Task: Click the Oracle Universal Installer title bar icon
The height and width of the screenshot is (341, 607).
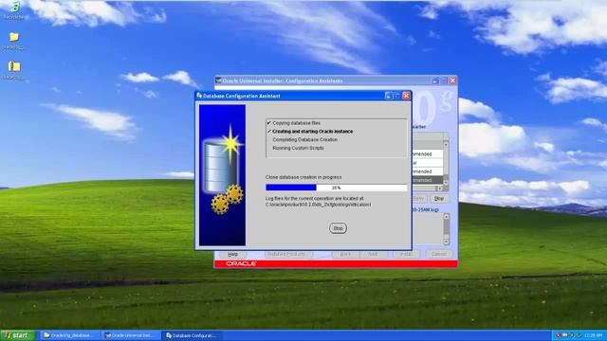Action: [218, 81]
